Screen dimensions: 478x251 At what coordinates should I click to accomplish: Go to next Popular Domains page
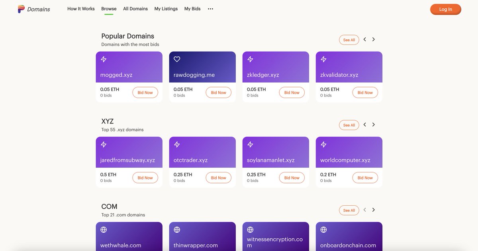pos(373,39)
